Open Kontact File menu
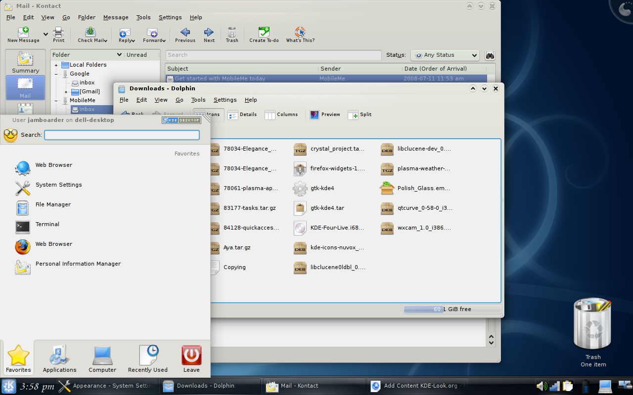 tap(10, 17)
